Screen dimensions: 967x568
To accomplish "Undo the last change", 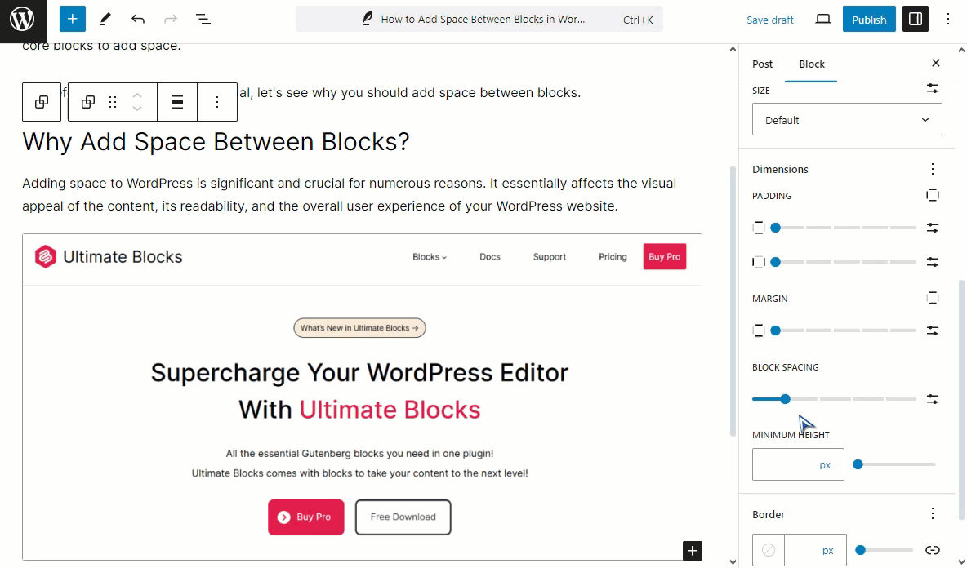I will pos(137,19).
